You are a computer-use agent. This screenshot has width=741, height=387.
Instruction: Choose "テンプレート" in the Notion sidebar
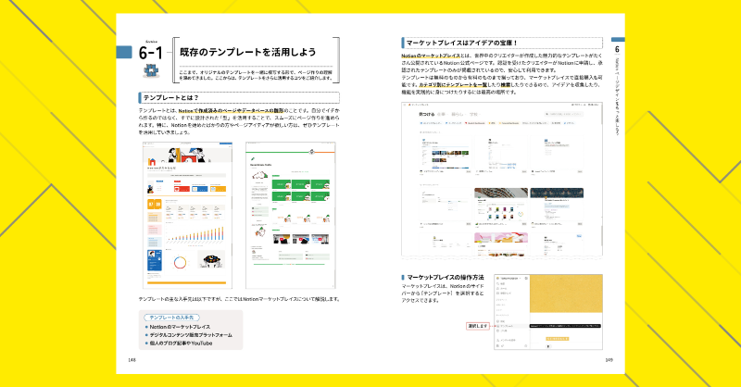point(511,326)
